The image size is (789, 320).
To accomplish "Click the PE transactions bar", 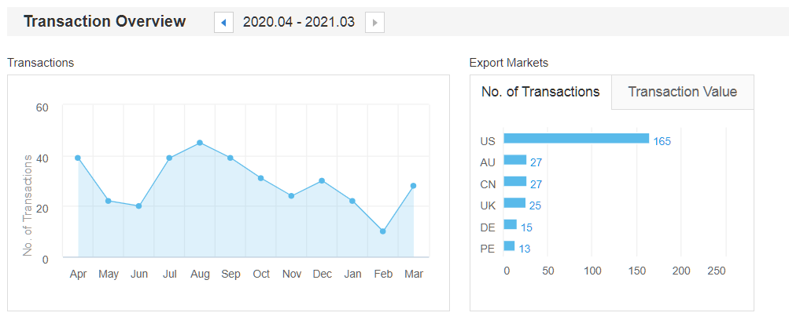I will [x=509, y=246].
